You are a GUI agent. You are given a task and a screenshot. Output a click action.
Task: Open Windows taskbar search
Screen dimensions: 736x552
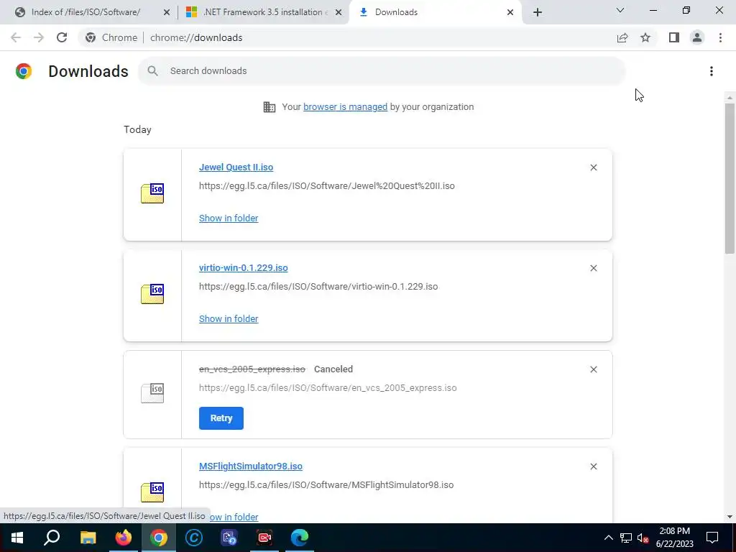coord(52,538)
